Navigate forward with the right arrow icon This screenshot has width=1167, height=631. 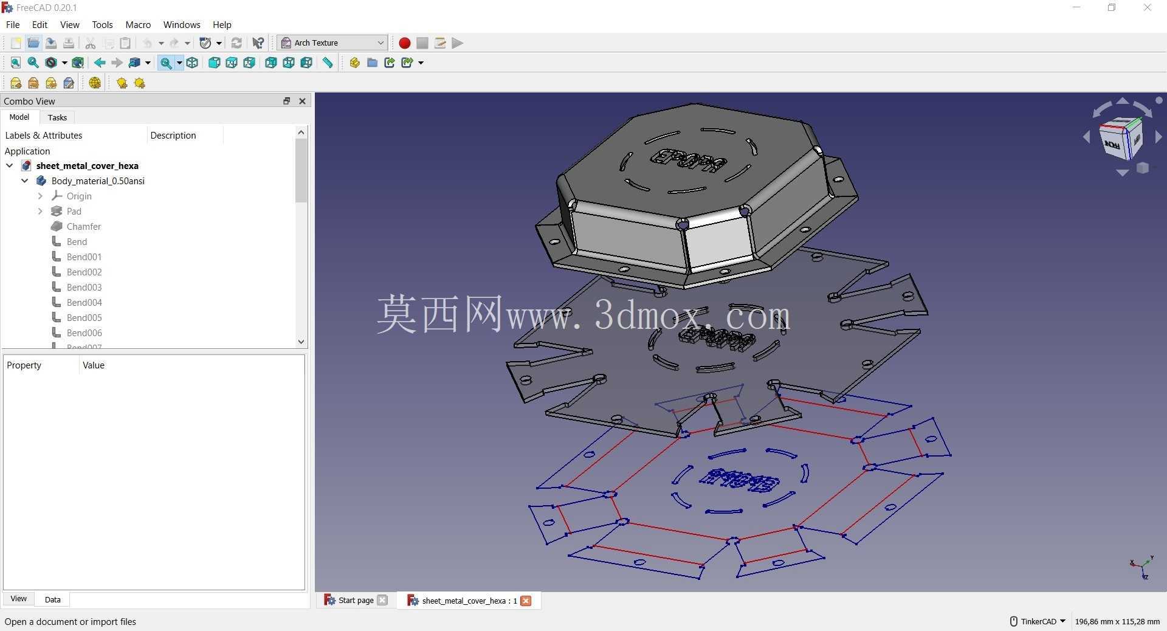pyautogui.click(x=117, y=63)
